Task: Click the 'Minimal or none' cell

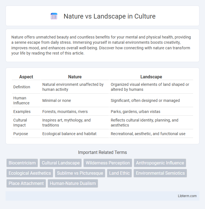Action: click(x=75, y=100)
